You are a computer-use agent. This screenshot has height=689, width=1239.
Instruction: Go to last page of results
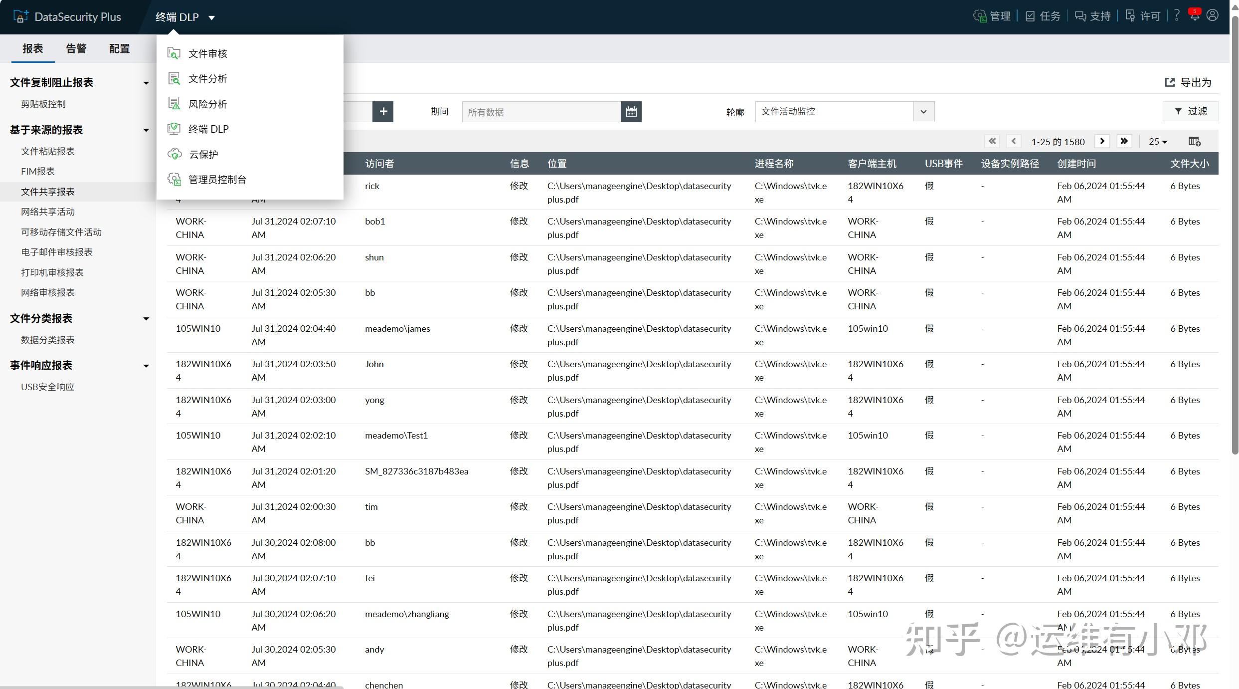[x=1124, y=141]
